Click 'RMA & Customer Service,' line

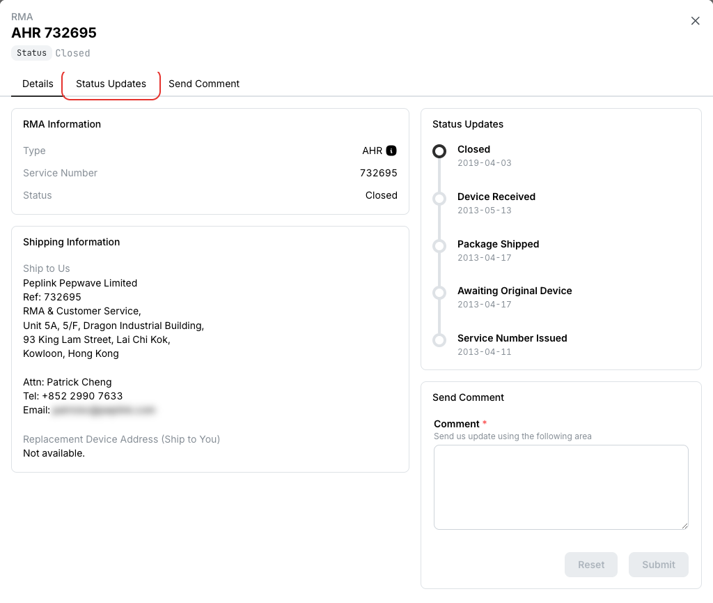click(82, 312)
